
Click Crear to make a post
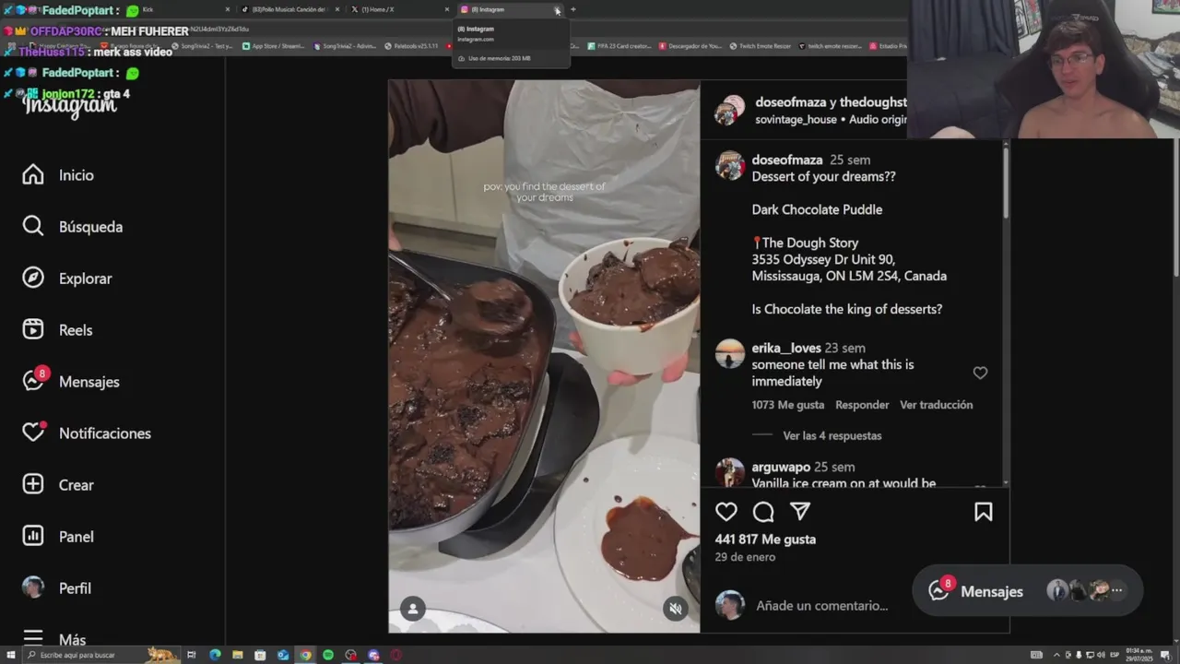(58, 485)
